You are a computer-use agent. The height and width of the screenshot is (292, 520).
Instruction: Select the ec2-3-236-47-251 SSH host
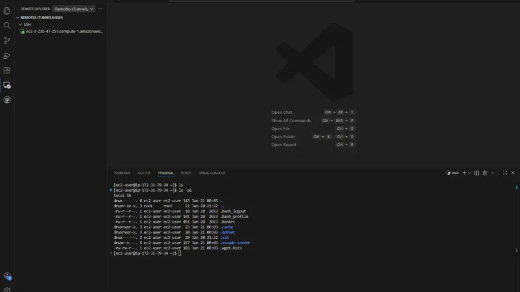64,31
